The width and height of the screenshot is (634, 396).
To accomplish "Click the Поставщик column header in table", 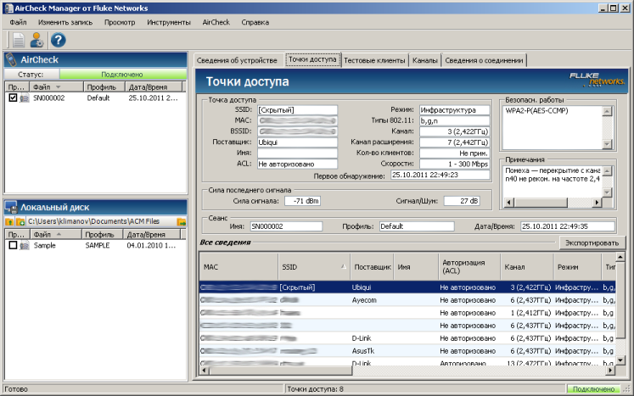I will (x=372, y=267).
